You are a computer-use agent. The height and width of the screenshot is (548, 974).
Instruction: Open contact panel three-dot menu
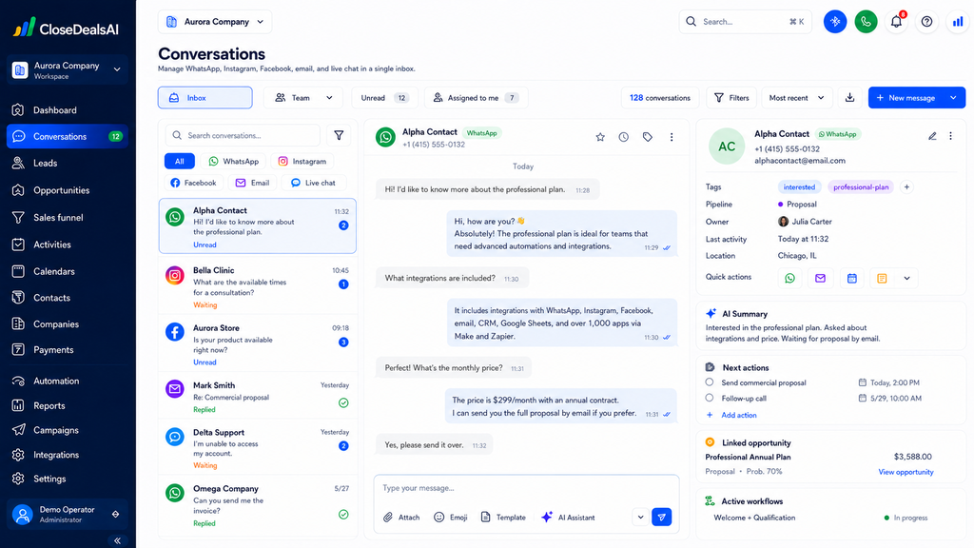click(950, 136)
